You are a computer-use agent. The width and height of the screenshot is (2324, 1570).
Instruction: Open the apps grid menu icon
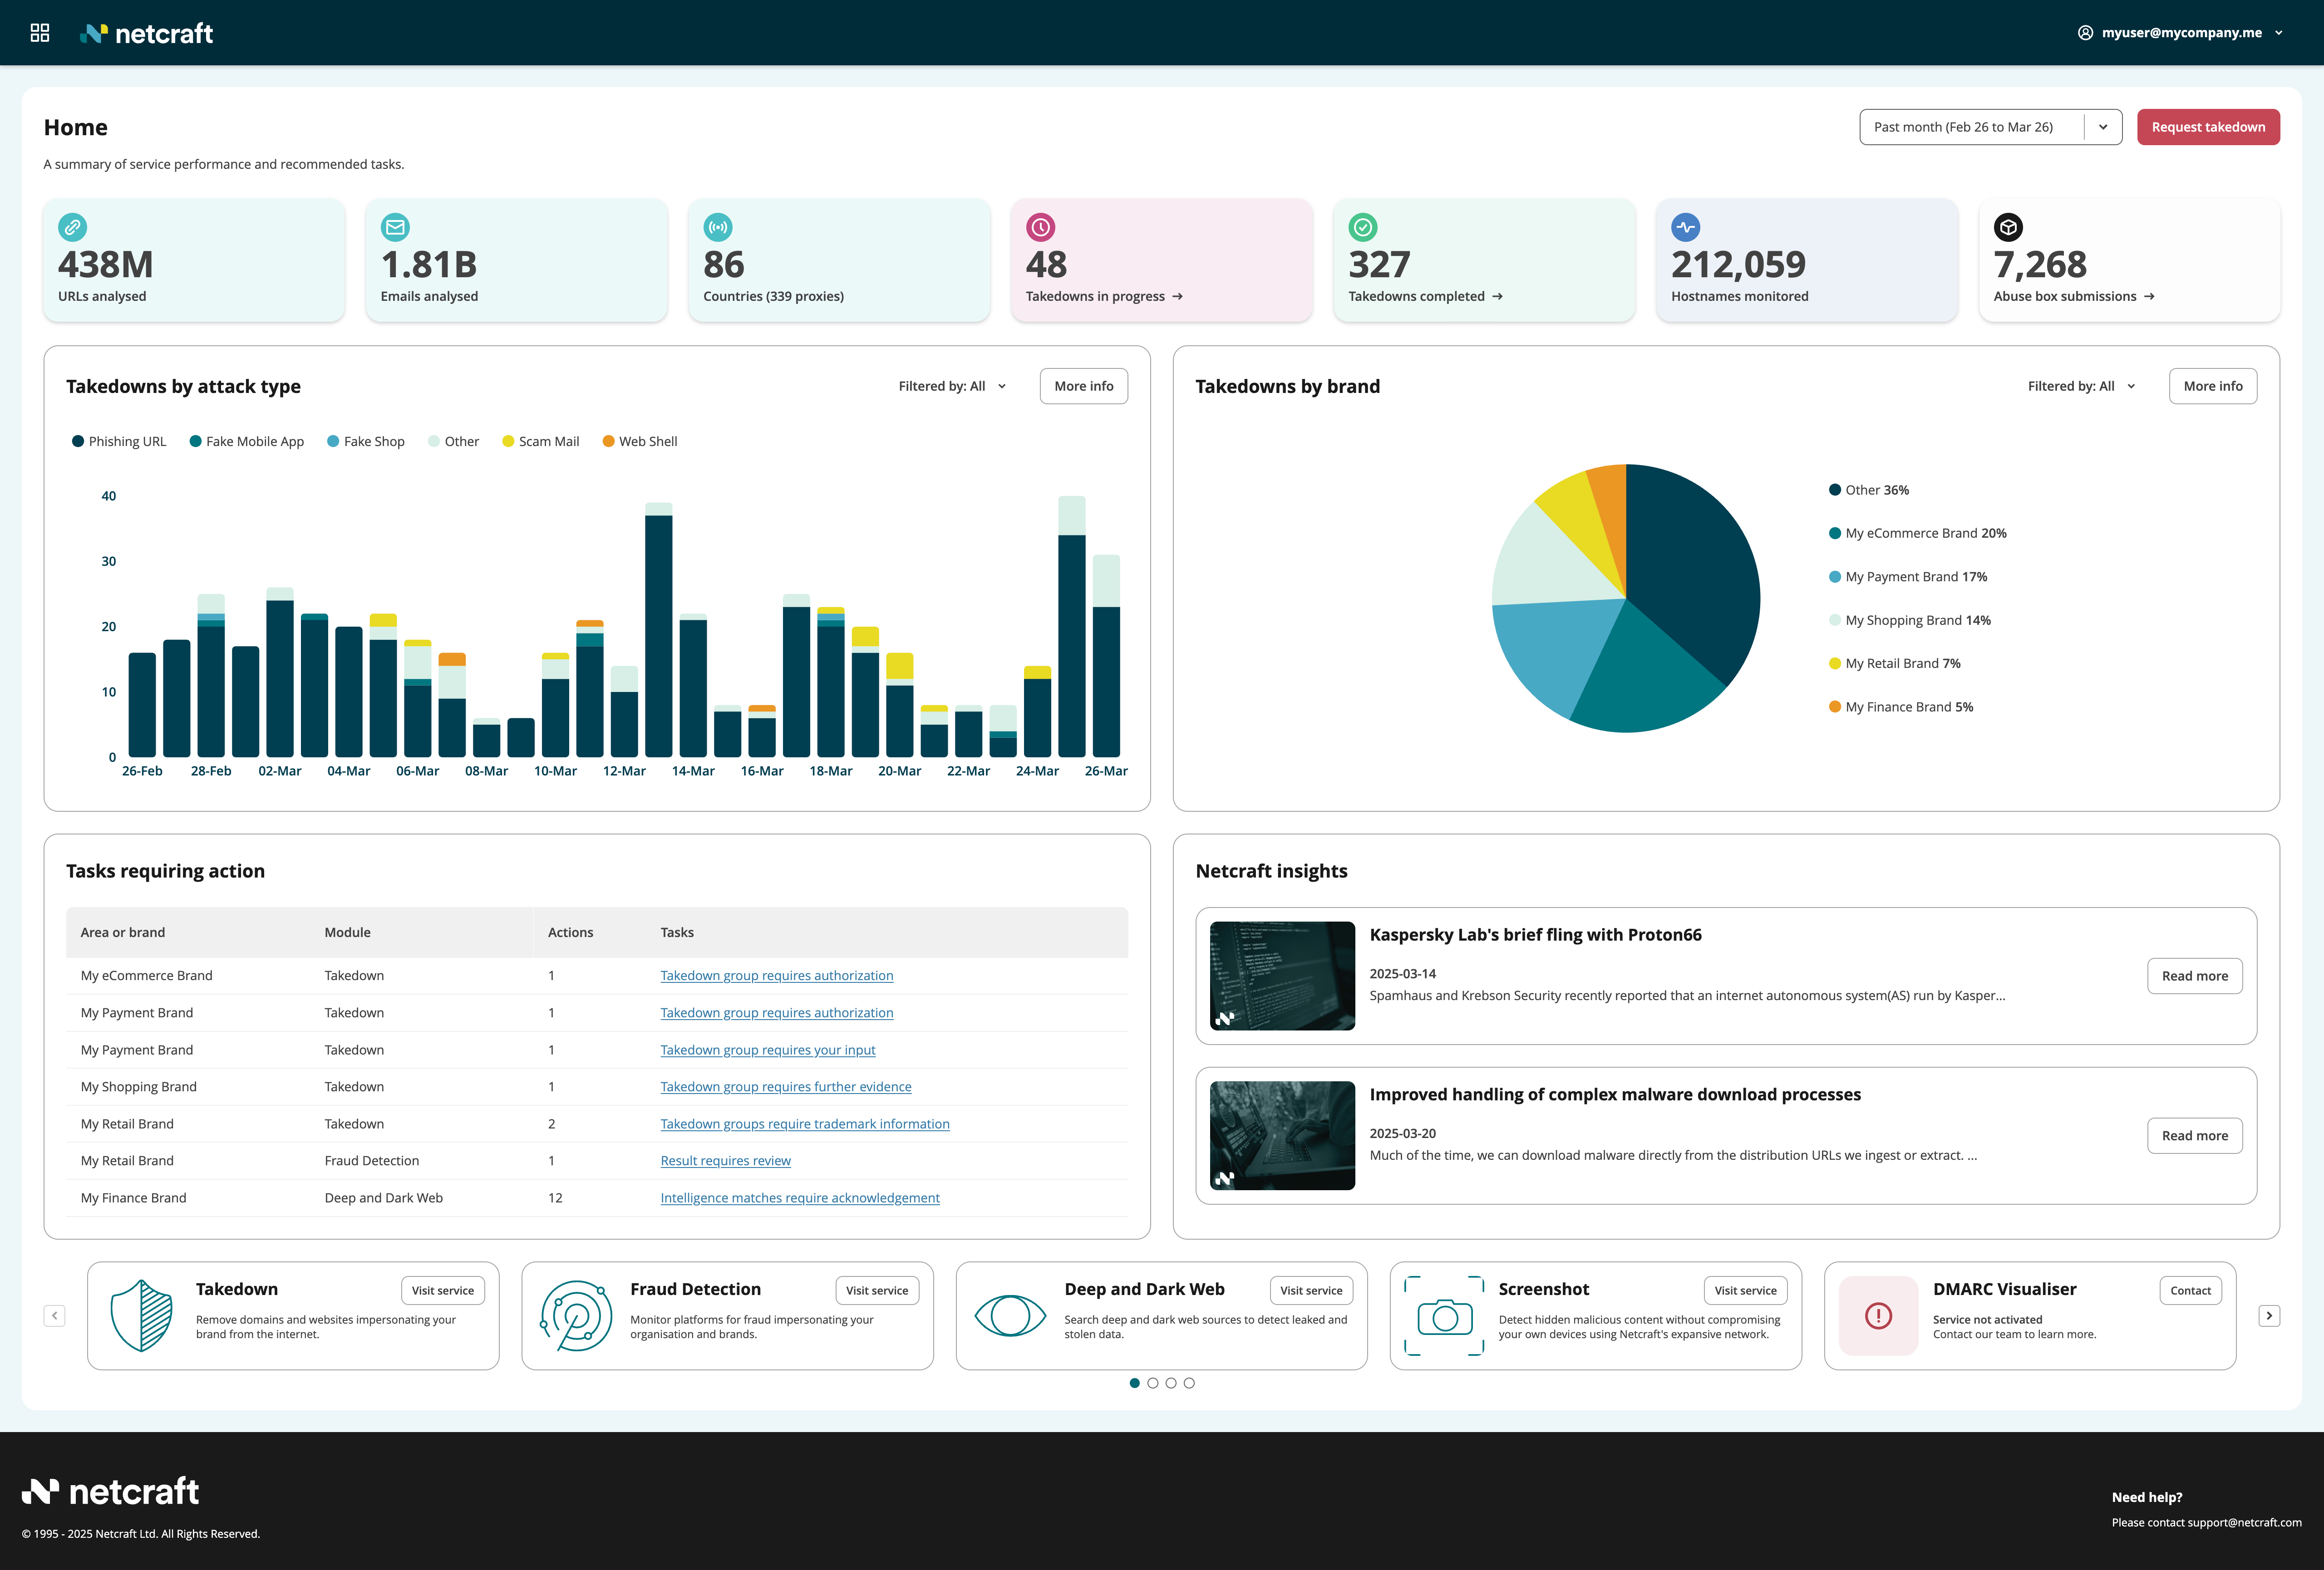pyautogui.click(x=40, y=33)
